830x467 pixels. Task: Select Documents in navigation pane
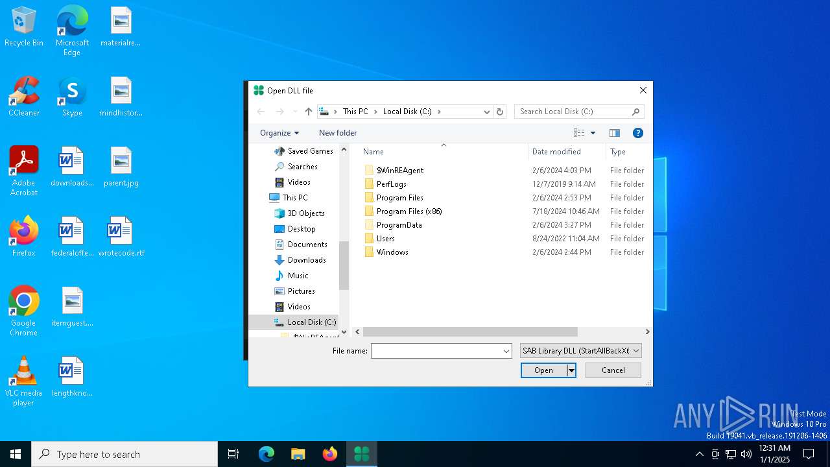click(x=301, y=245)
